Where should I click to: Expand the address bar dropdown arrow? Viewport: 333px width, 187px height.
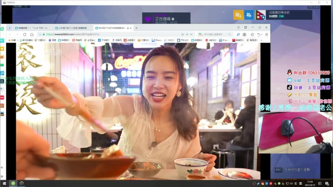[x=191, y=34]
